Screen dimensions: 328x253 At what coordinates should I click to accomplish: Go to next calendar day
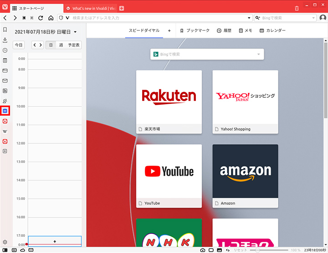pyautogui.click(x=41, y=45)
